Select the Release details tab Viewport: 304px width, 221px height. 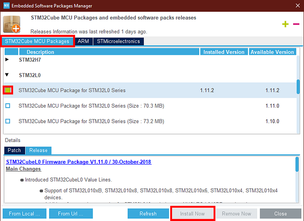point(38,150)
